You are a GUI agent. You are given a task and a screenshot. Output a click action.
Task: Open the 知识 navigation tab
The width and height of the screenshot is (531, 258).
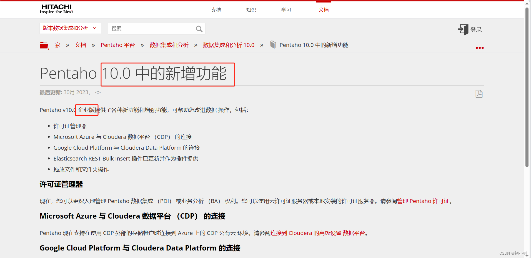click(251, 10)
